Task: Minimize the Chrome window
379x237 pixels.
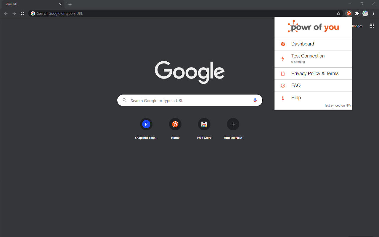Action: [x=350, y=4]
